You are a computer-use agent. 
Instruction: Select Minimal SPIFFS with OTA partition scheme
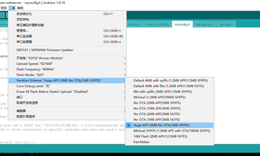(172, 131)
